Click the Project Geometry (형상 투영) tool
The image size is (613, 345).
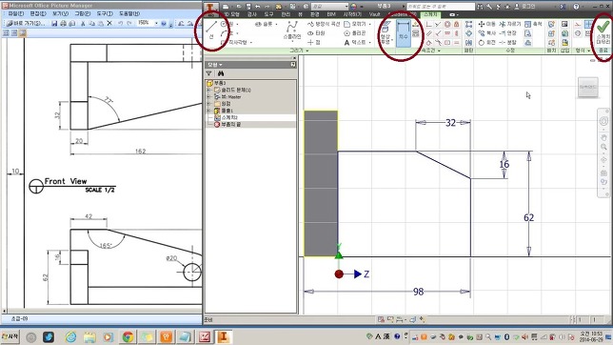386,33
